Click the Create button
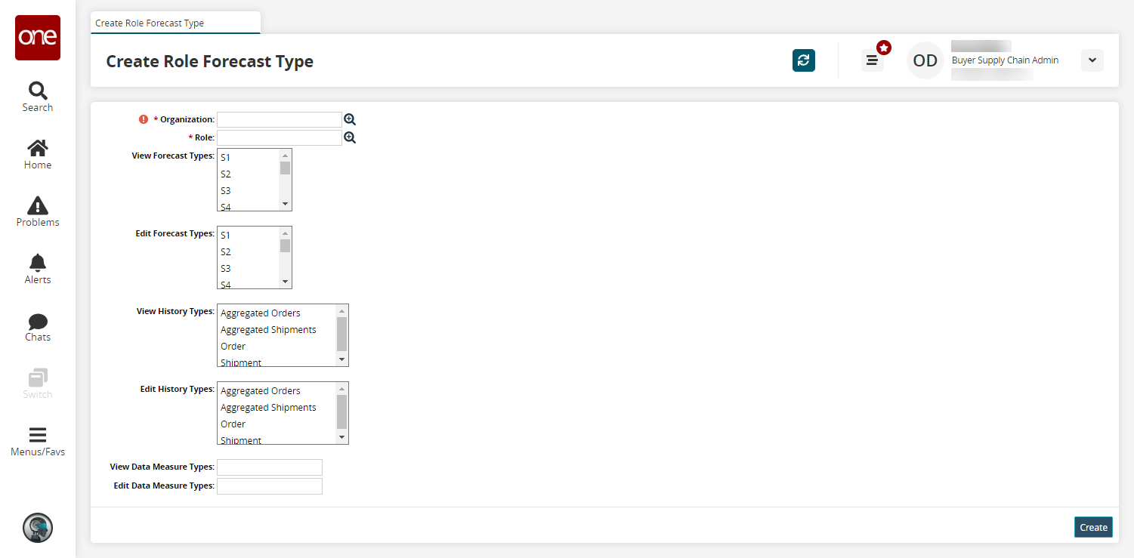 click(1093, 527)
